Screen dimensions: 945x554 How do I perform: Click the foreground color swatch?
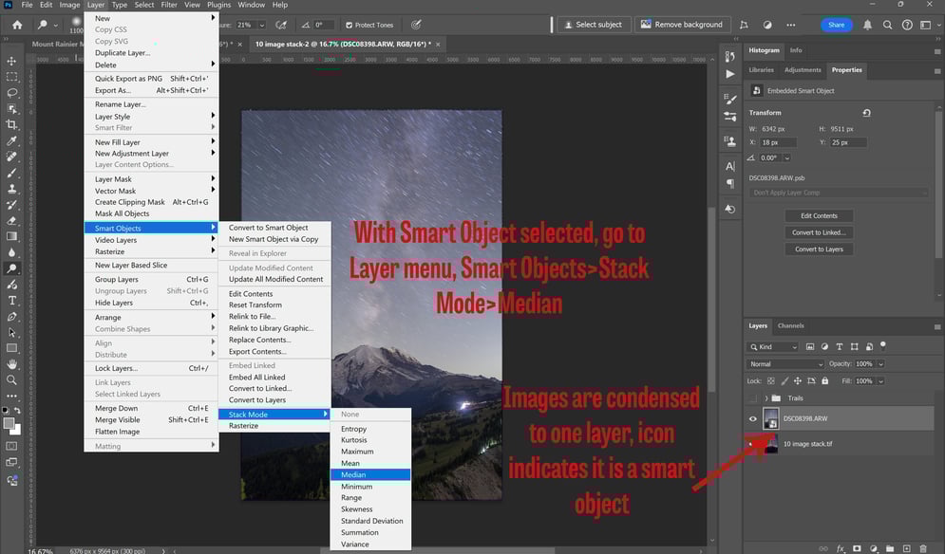click(x=9, y=423)
